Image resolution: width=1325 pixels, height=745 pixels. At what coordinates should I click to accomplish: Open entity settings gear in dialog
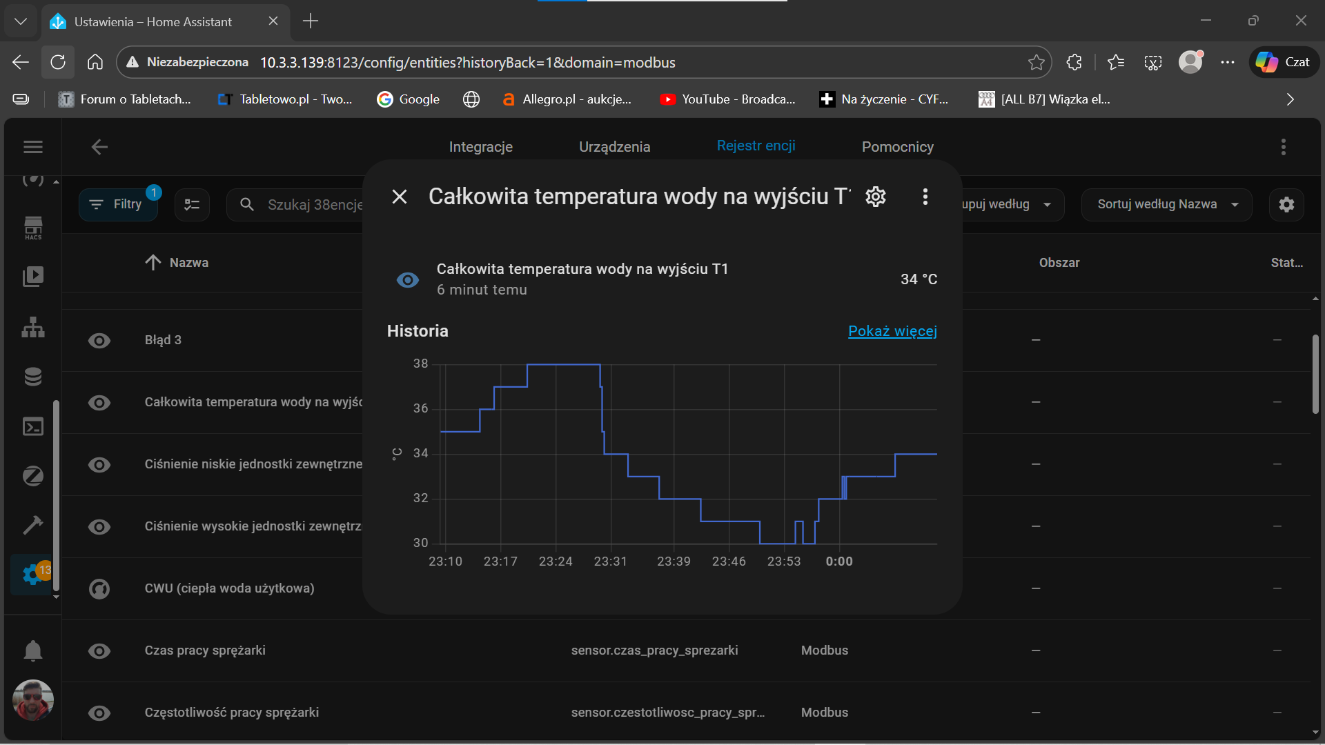876,197
